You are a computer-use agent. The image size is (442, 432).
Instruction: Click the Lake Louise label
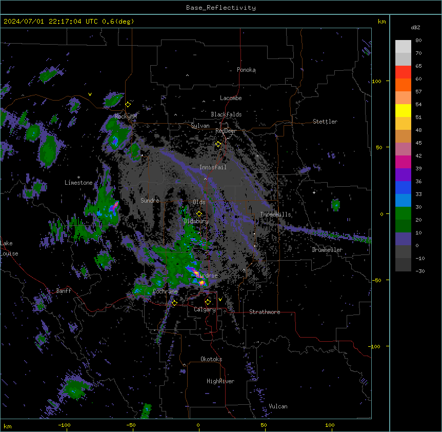pyautogui.click(x=8, y=248)
